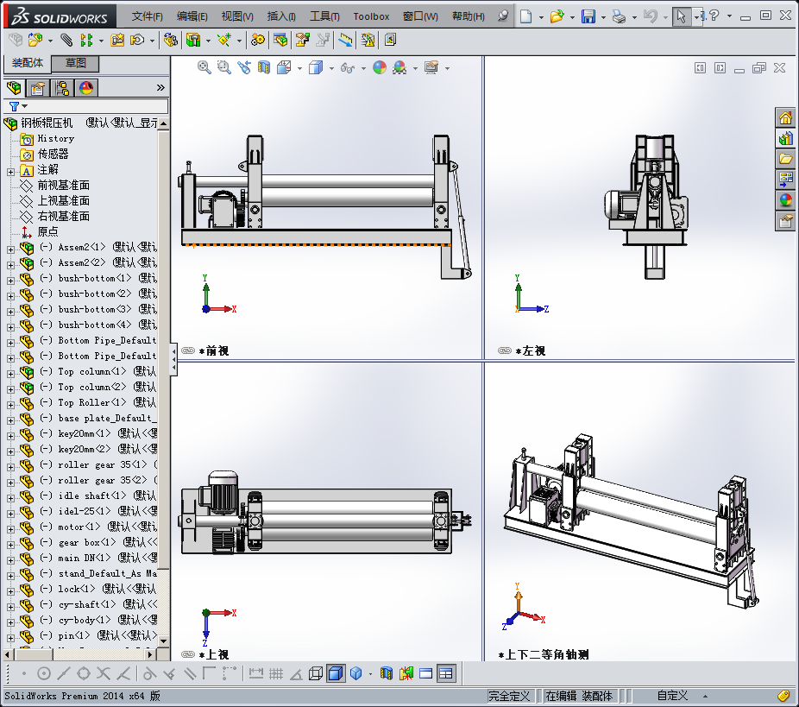The height and width of the screenshot is (707, 799).
Task: Click the Previous View icon
Action: tap(244, 67)
